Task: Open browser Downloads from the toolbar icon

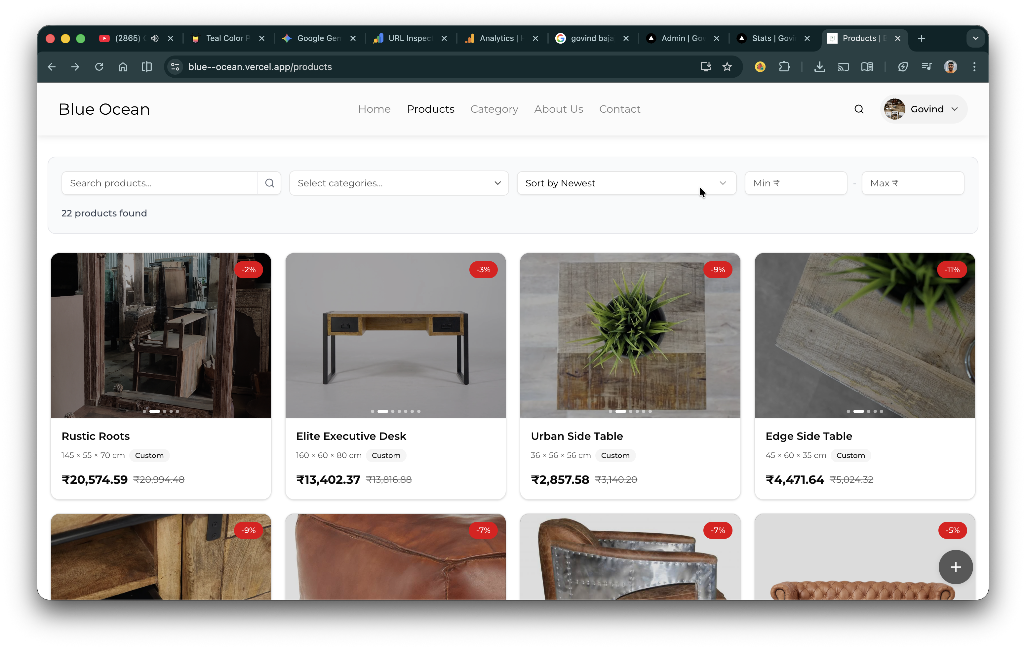Action: click(x=819, y=66)
